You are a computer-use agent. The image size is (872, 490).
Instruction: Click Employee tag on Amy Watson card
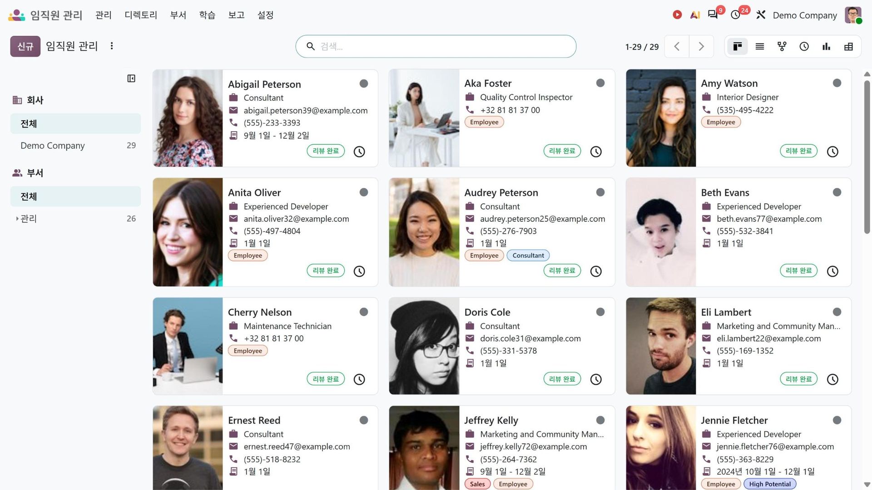pos(721,122)
